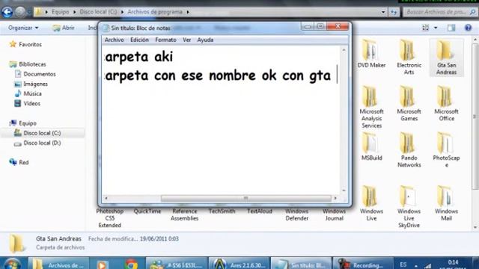This screenshot has height=269, width=479.
Task: Click Notepad horizontal scrollbar left arrow
Action: click(106, 198)
